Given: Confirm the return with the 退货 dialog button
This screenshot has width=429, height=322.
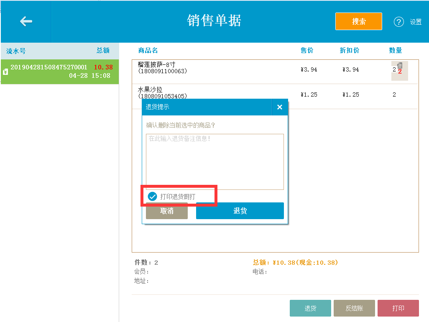Looking at the screenshot, I should [240, 211].
